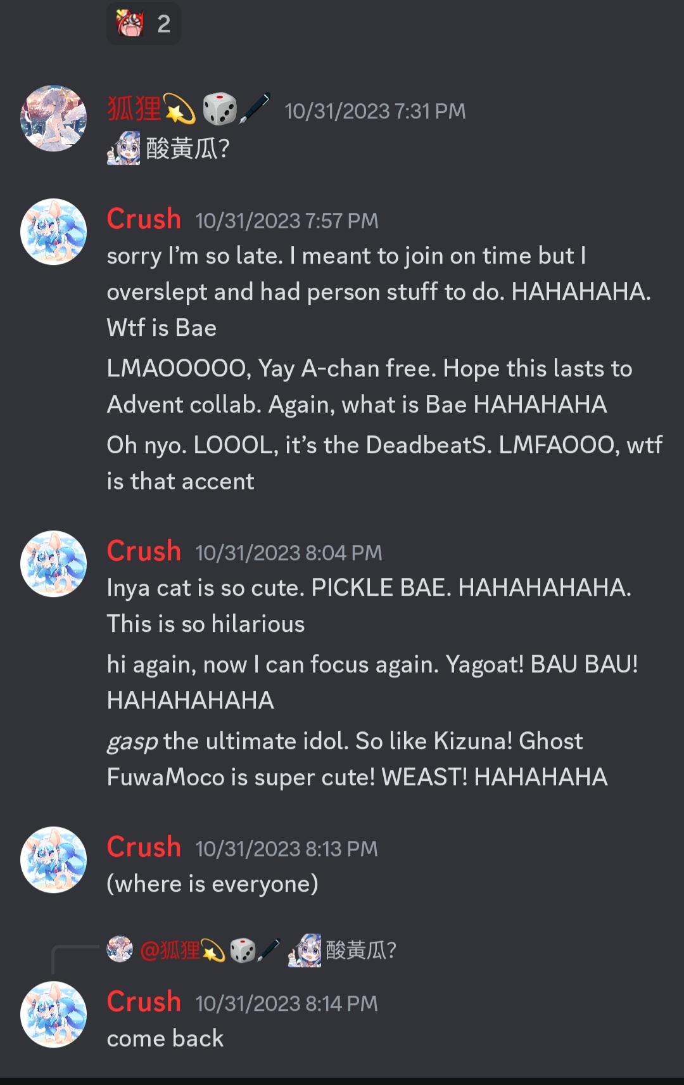
Task: Open 狐狸's avatar at 7:31 PM message
Action: [54, 119]
